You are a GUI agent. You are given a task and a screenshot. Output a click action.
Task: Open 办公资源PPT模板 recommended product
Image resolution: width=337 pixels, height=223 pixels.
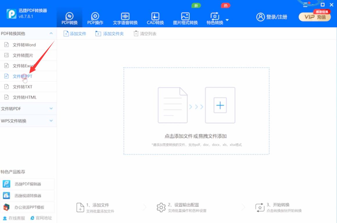click(27, 207)
